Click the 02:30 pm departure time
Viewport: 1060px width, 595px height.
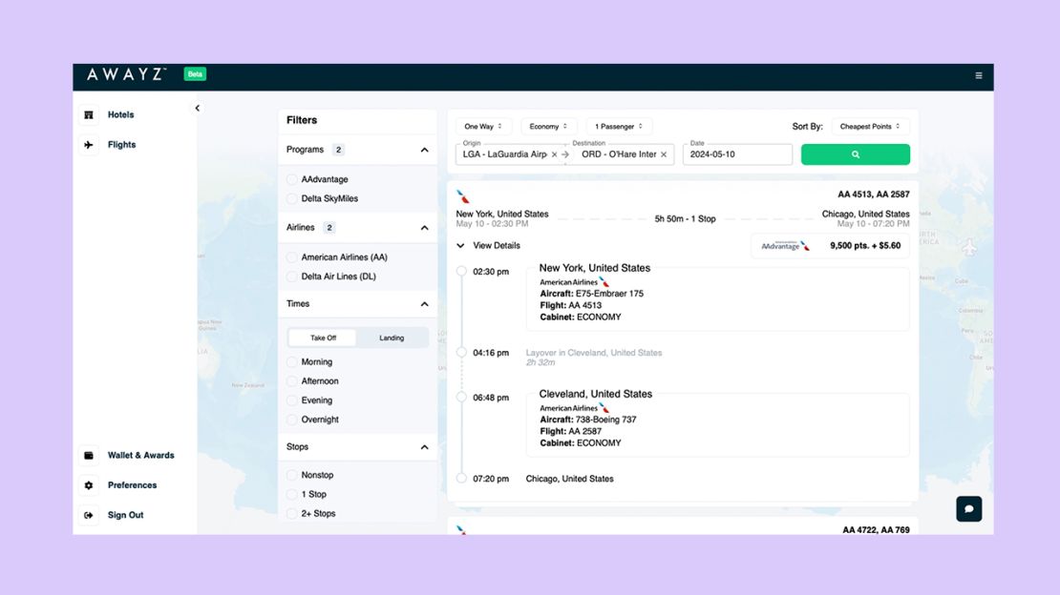[491, 272]
